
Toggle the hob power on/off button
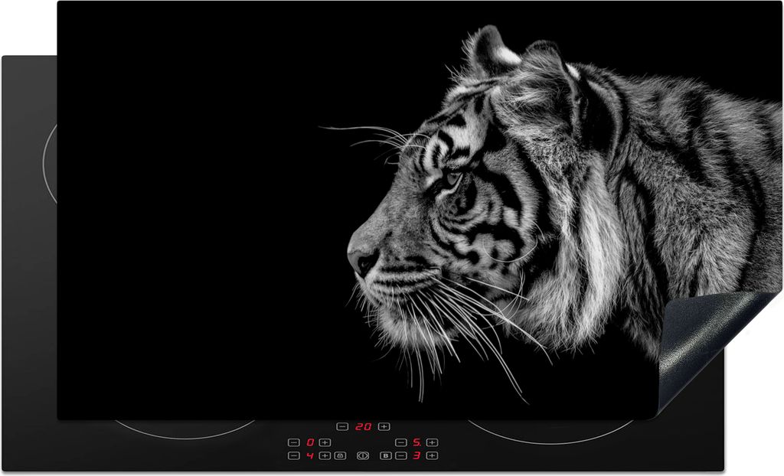pyautogui.click(x=363, y=455)
